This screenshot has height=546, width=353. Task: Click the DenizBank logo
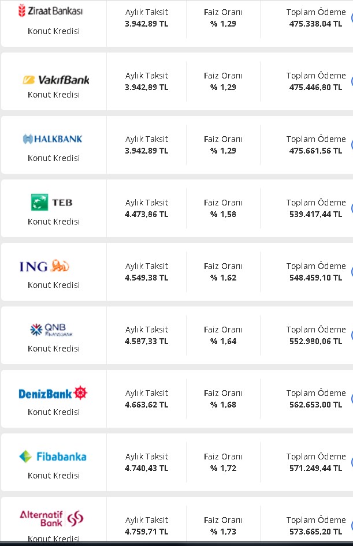(x=53, y=393)
